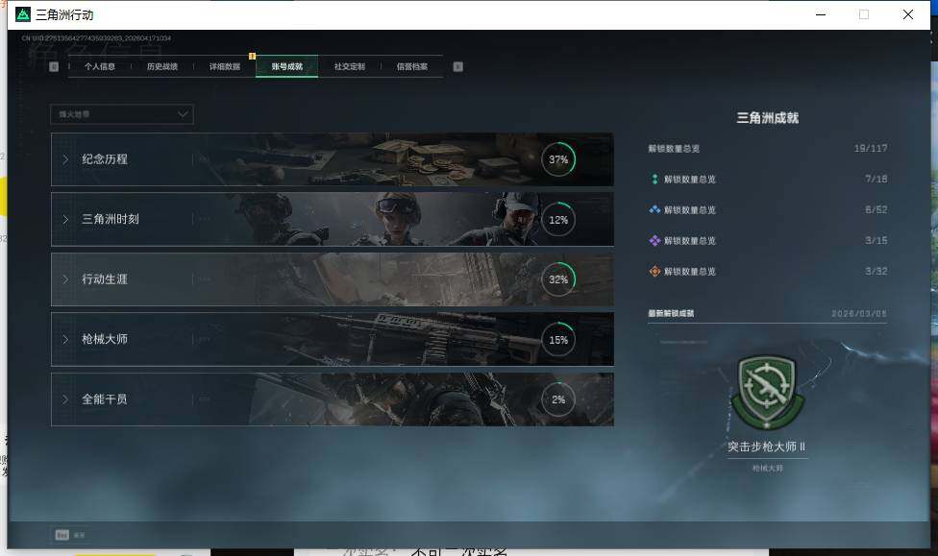Image resolution: width=938 pixels, height=556 pixels.
Task: Click the 枪械大师 caption under the badge
Action: click(x=768, y=468)
